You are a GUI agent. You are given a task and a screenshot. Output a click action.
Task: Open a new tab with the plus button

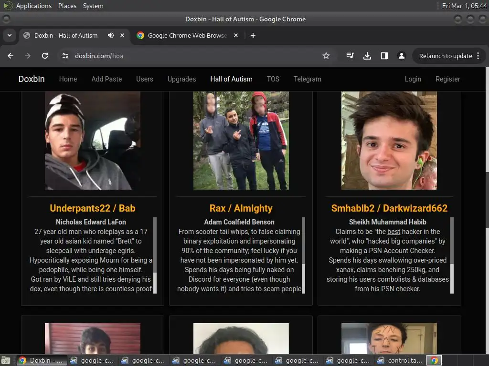pos(253,35)
